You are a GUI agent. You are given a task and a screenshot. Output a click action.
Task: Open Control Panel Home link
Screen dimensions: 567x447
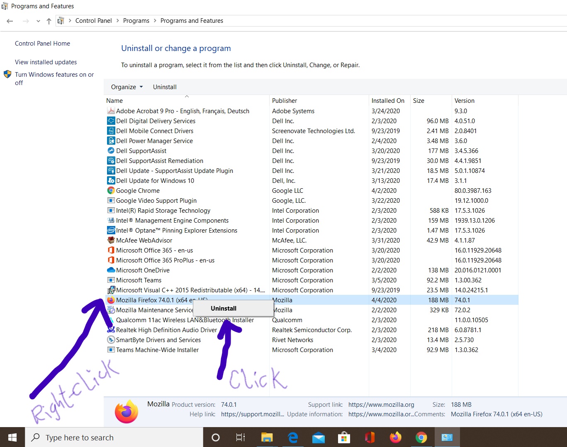(x=42, y=44)
